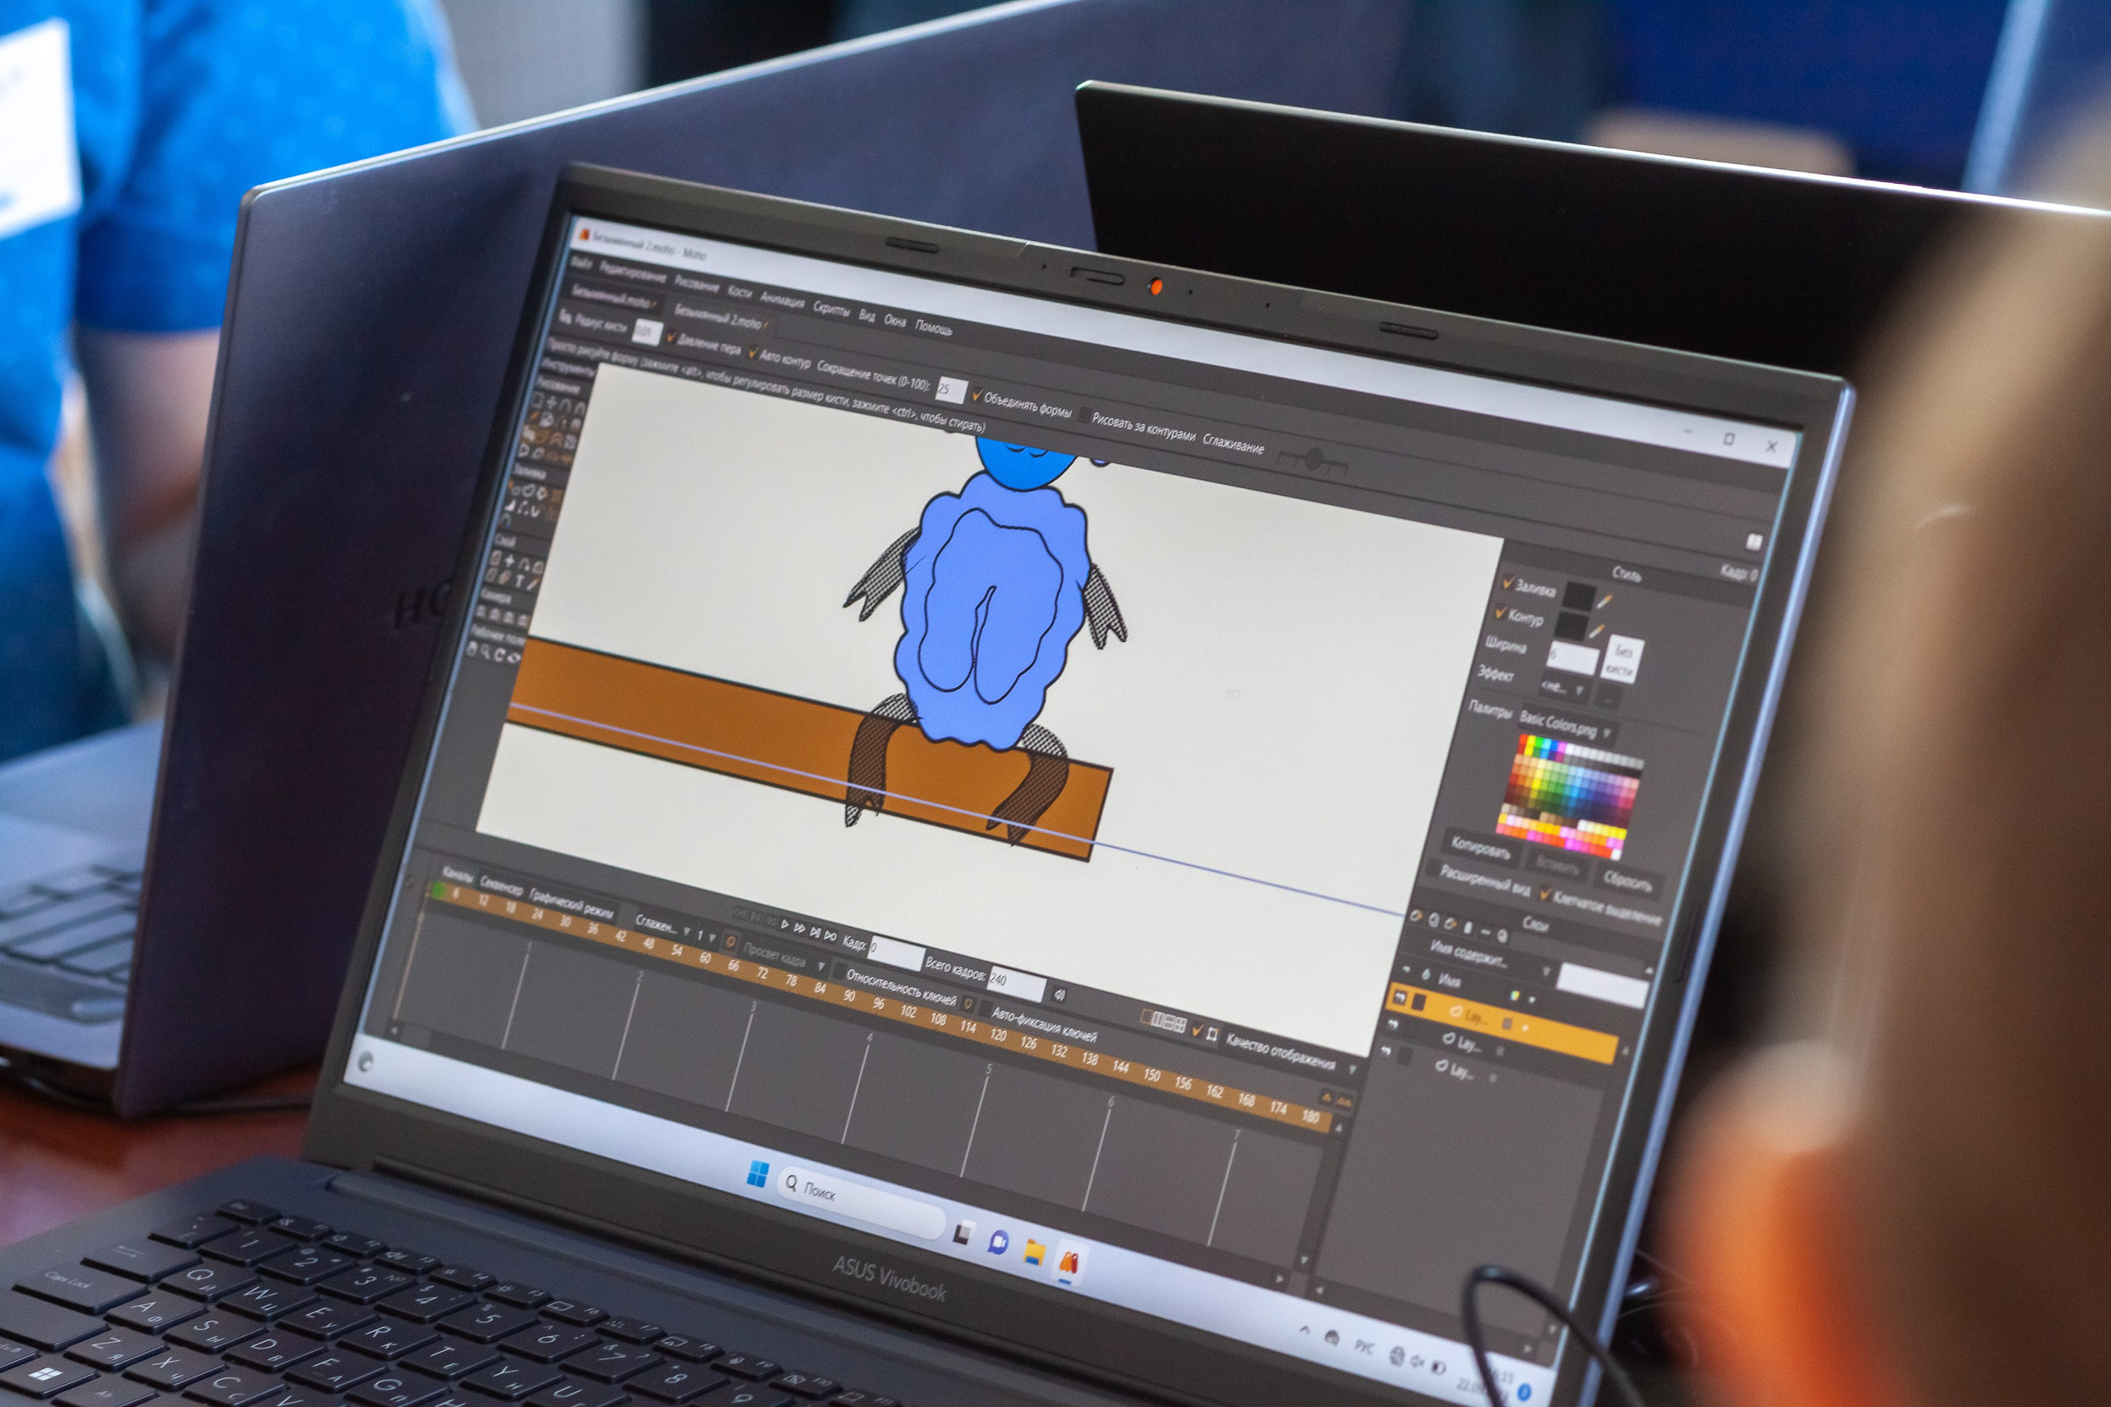Toggle the Объединять формы checkbox
Screen dimensions: 2111x1407
pos(977,396)
